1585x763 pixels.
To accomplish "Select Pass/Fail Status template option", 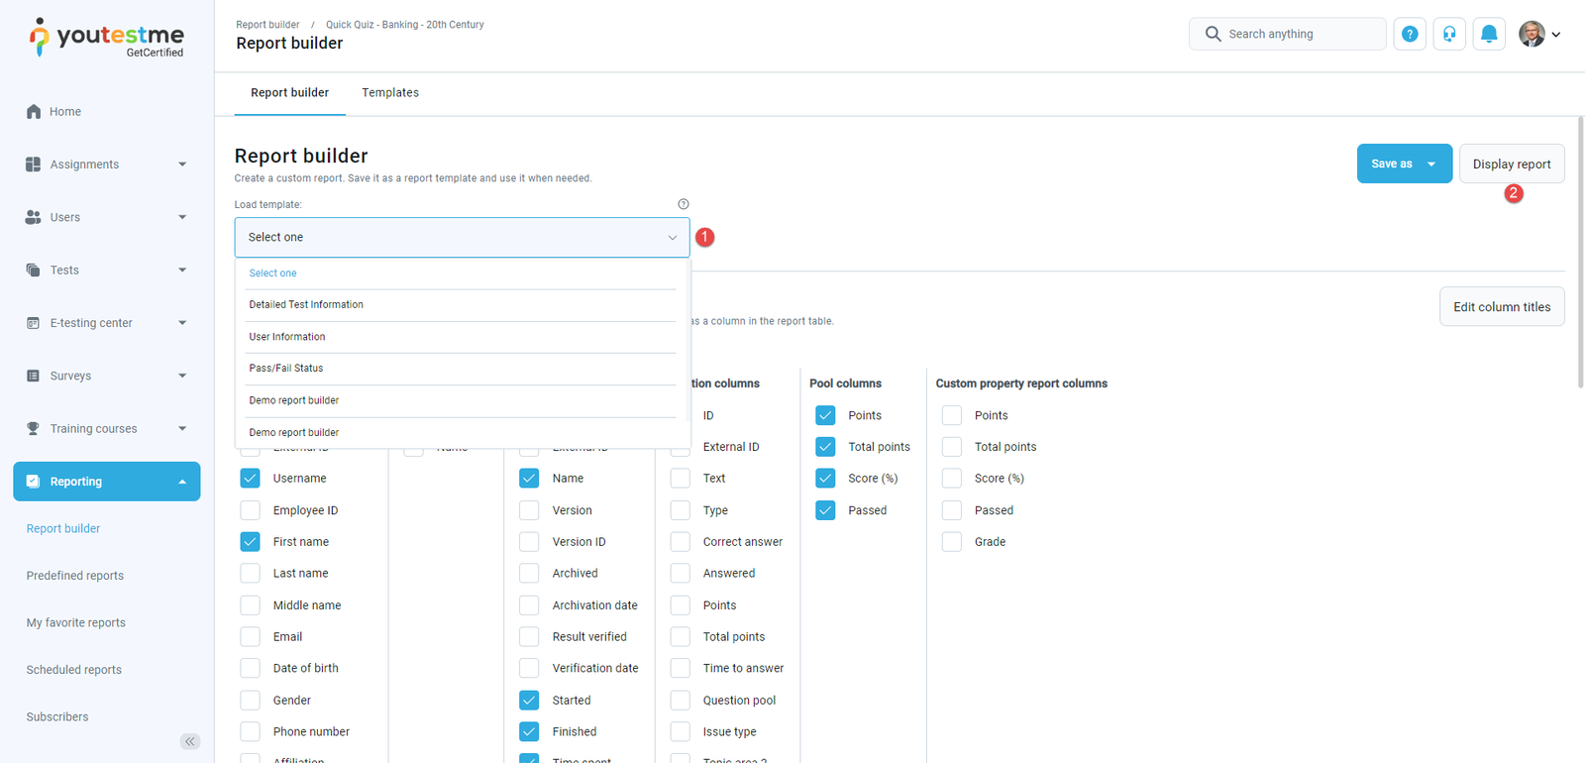I will point(286,369).
